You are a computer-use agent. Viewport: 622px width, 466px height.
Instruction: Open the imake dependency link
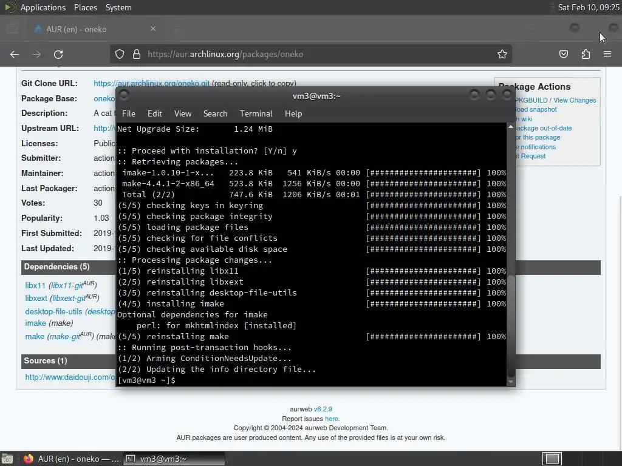pyautogui.click(x=36, y=323)
